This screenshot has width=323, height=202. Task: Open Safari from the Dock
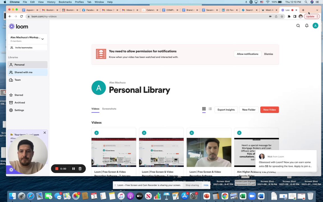[x=31, y=196]
